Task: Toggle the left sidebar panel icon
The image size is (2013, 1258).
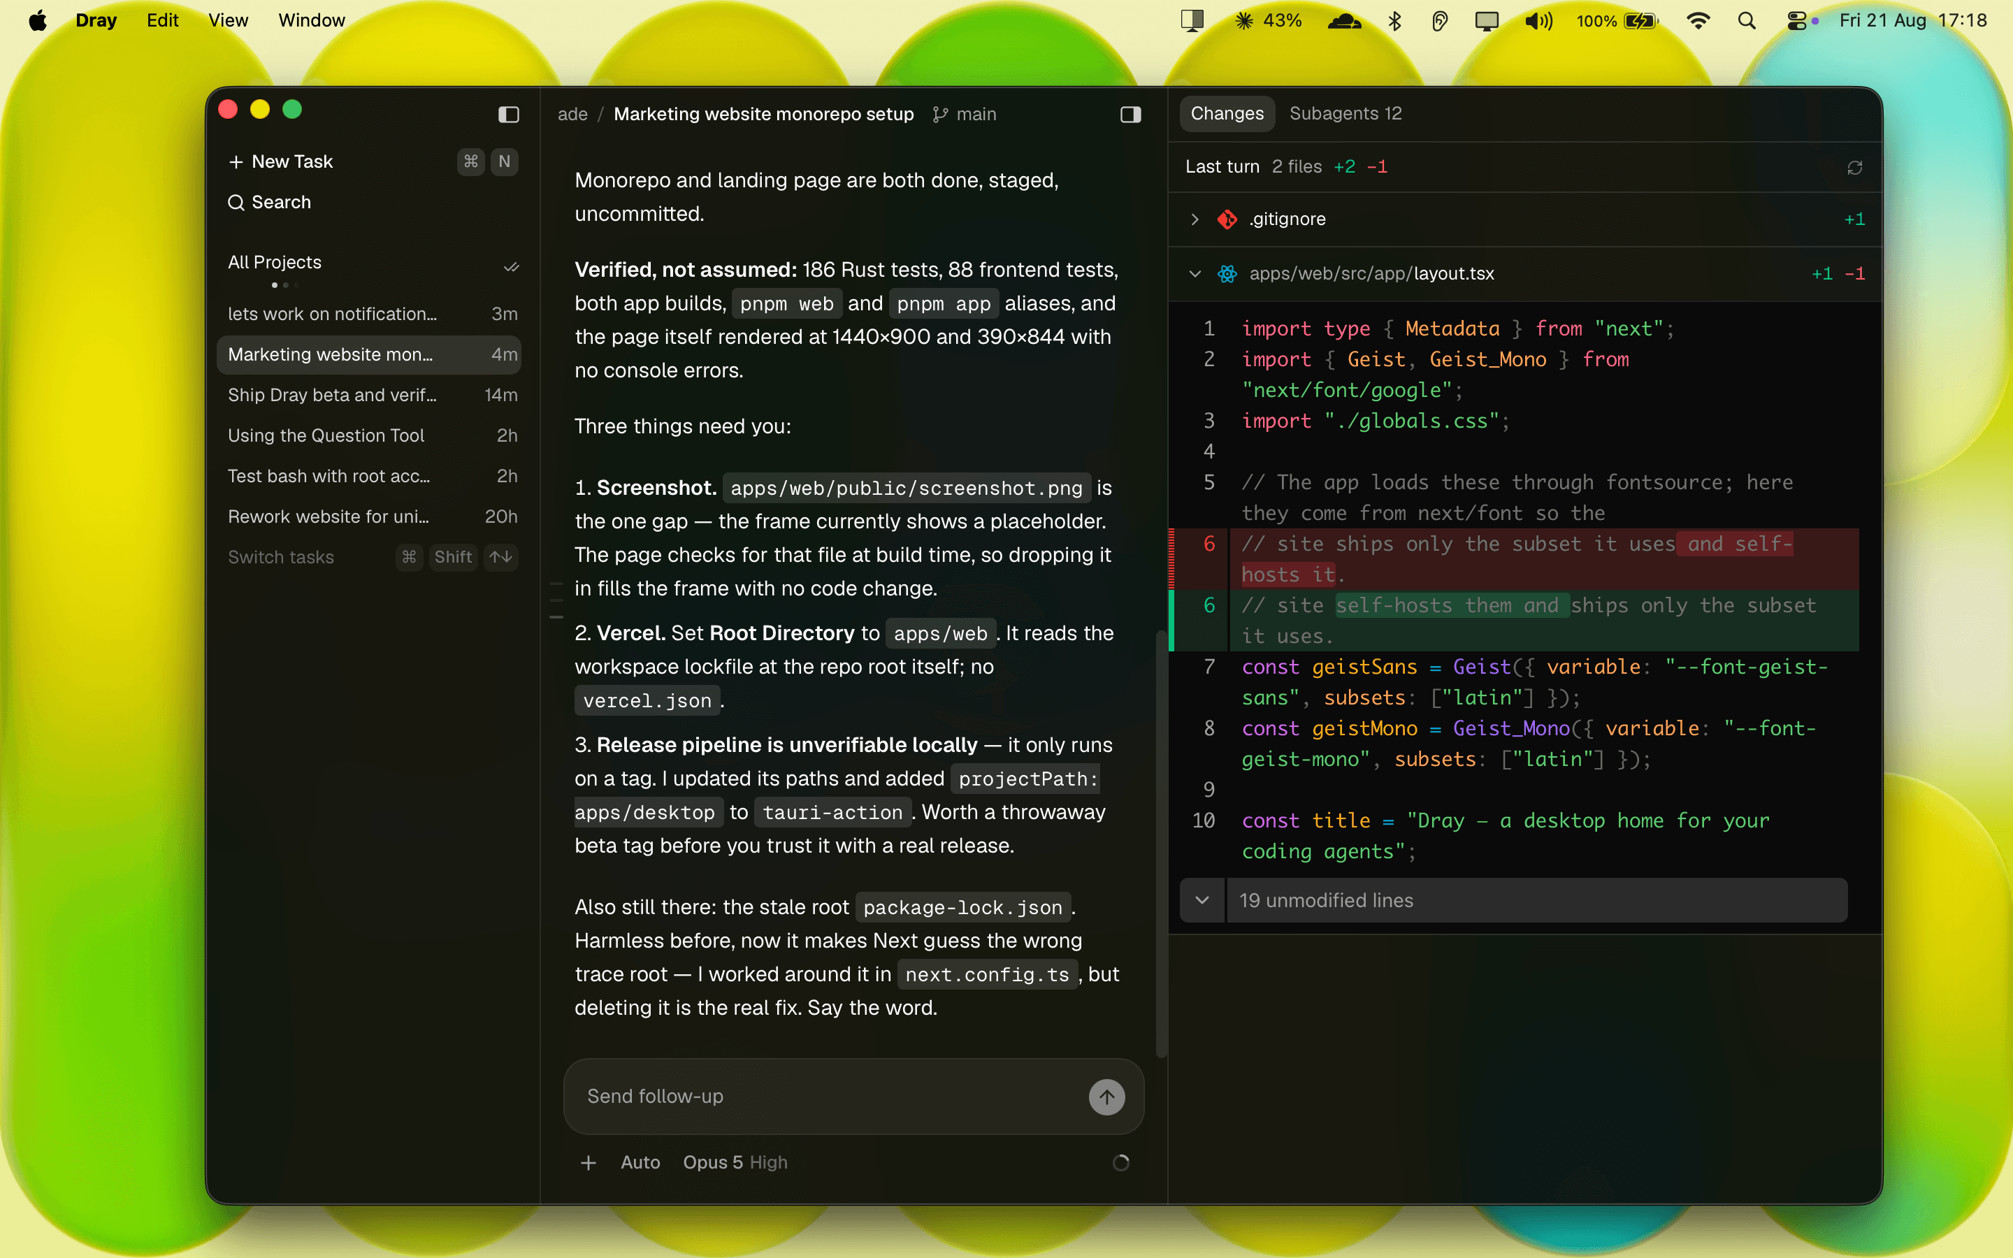Action: tap(508, 114)
